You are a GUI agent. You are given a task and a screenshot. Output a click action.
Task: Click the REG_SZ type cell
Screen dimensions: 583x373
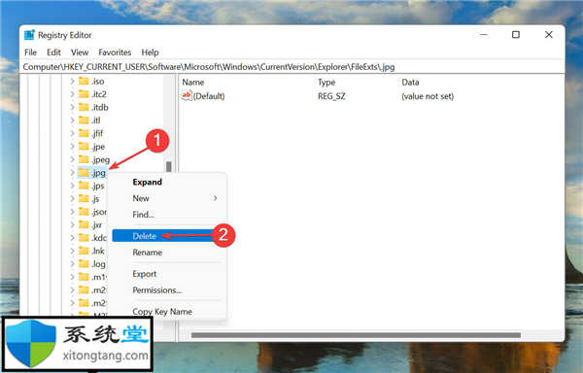tap(331, 96)
